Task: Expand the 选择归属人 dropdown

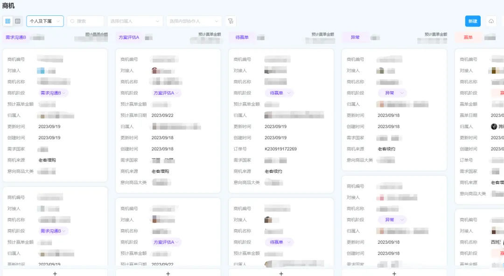Action: [x=135, y=21]
